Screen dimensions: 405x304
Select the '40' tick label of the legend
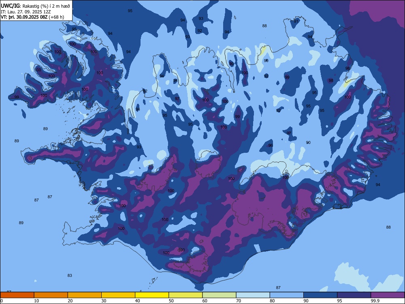click(x=137, y=301)
